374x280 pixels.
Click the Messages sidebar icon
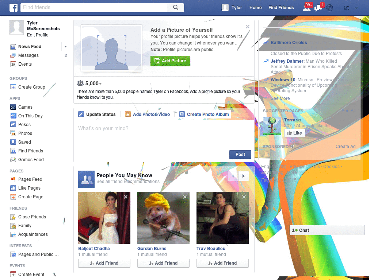pos(13,55)
